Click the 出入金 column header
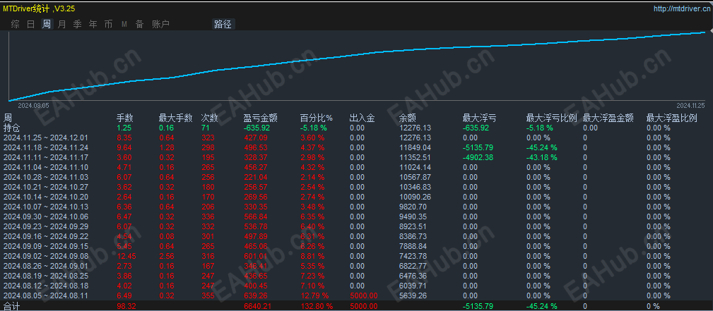 362,118
